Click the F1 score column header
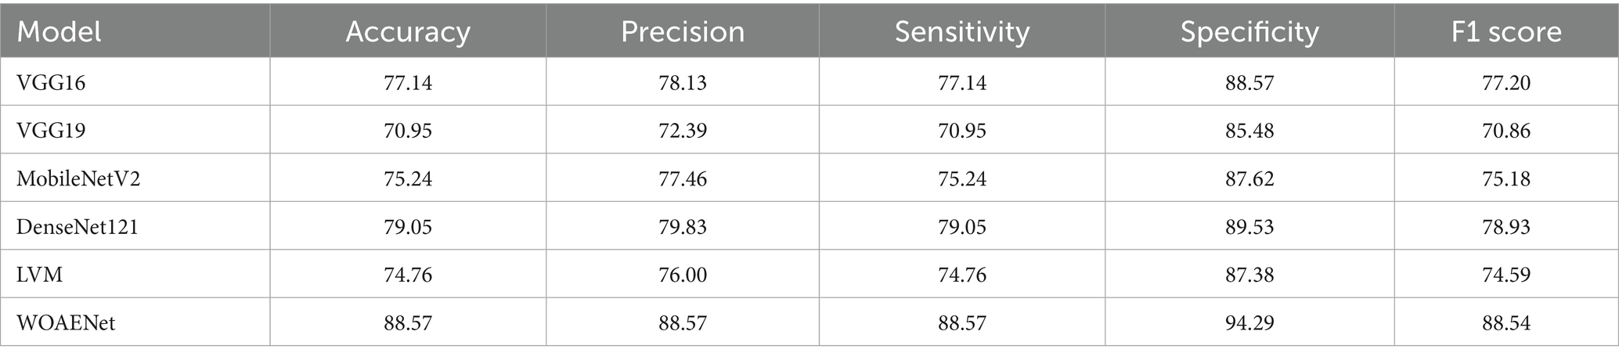 [x=1506, y=31]
